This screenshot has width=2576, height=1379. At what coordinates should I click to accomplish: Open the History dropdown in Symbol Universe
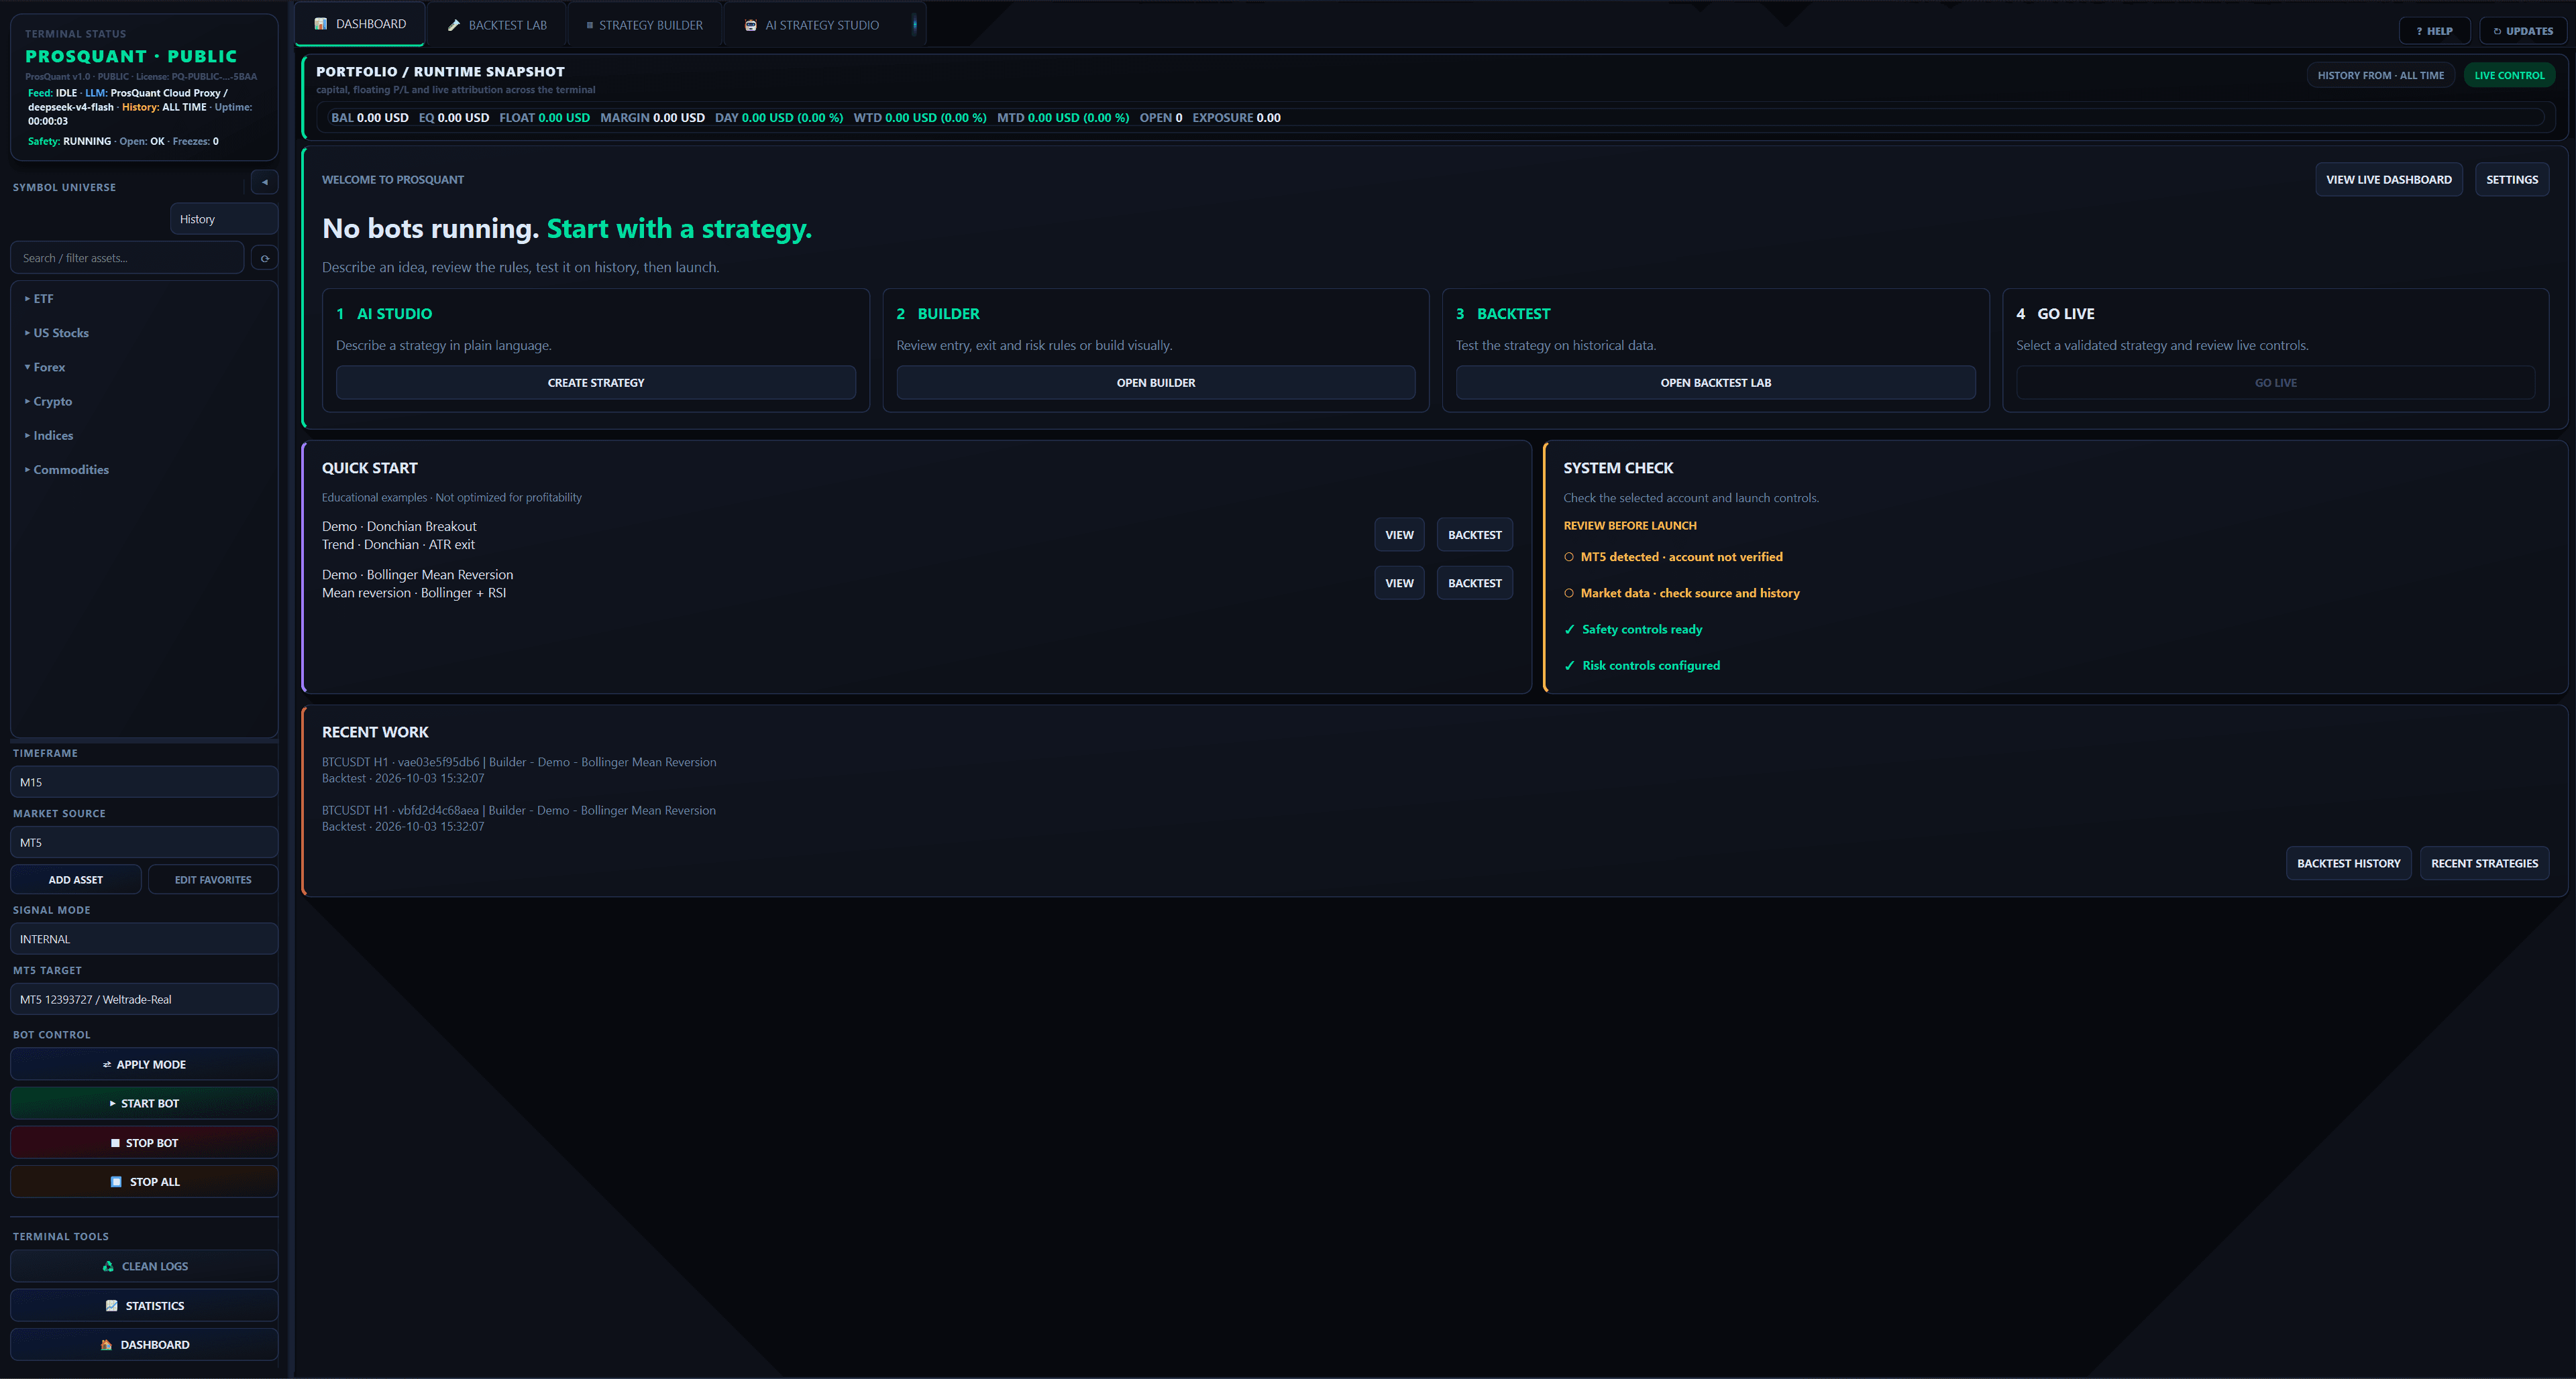[x=224, y=219]
